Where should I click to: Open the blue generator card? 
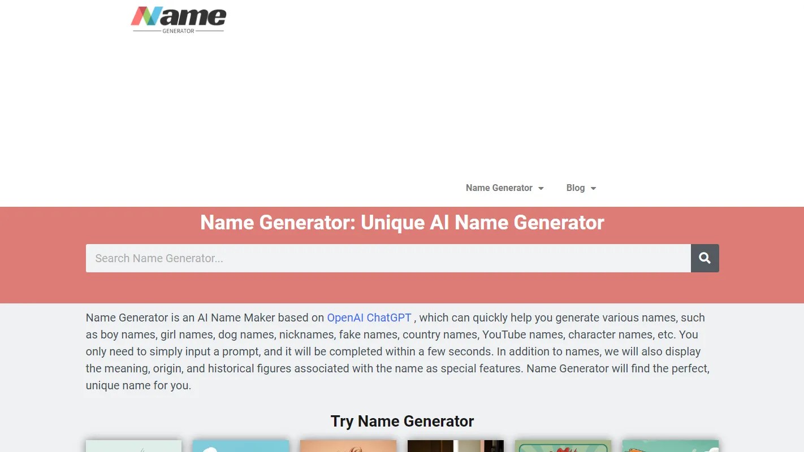[241, 447]
